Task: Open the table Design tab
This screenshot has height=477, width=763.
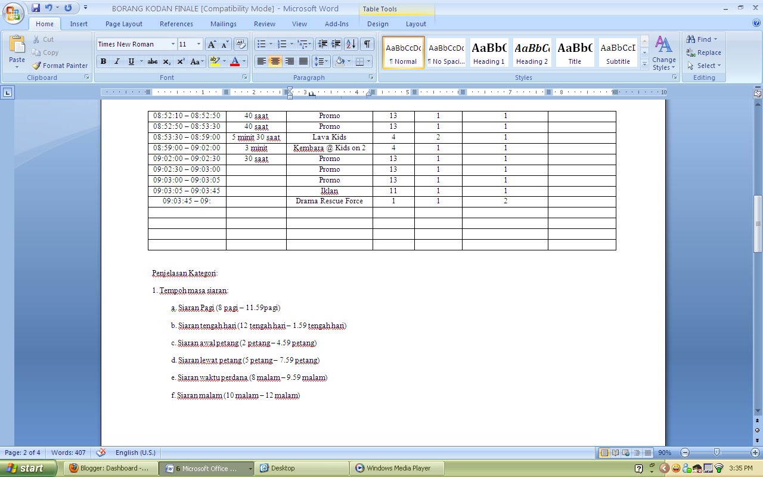Action: [x=378, y=24]
